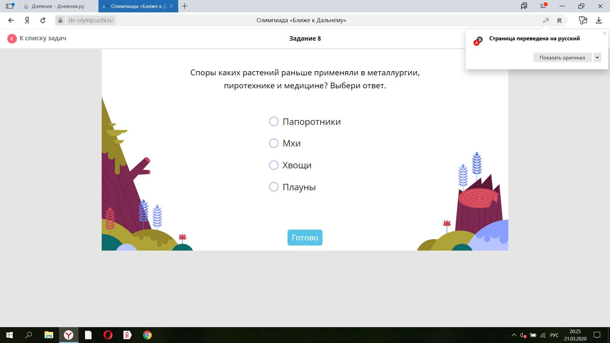Click Показать оригинал button
This screenshot has height=343, width=610.
tap(562, 57)
